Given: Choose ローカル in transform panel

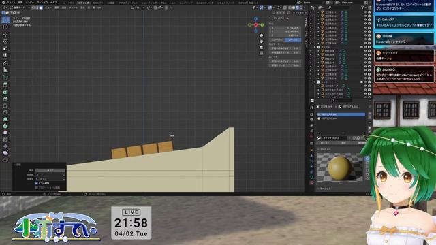Looking at the screenshot, I should click(293, 39).
